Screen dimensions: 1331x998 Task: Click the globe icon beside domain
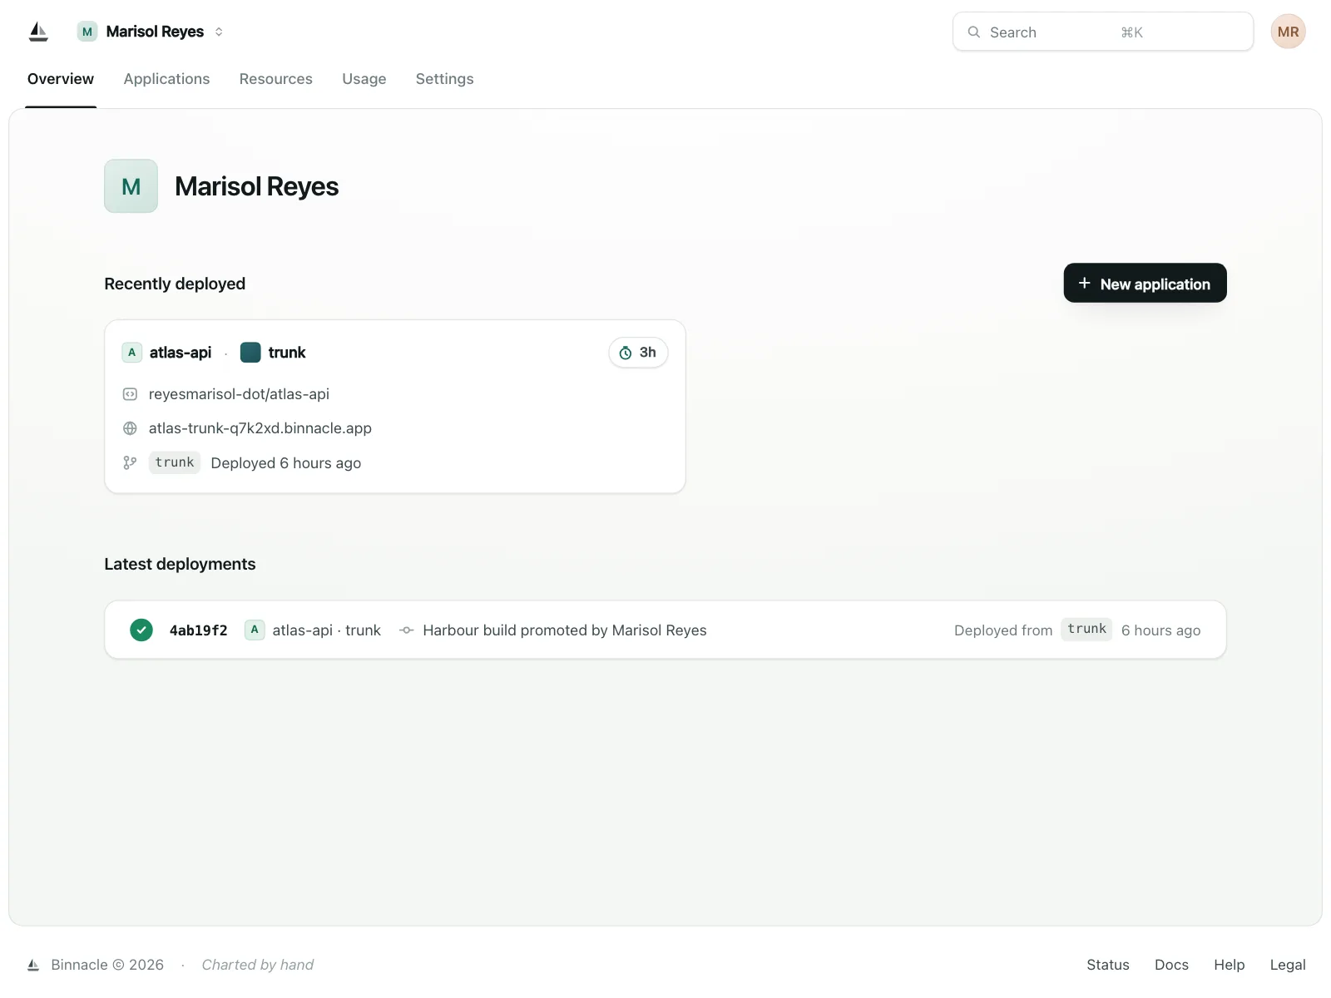(130, 428)
